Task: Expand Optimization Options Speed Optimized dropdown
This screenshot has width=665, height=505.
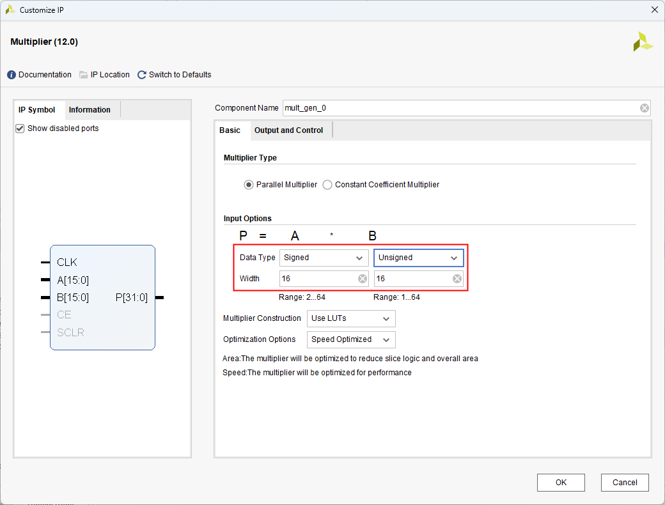Action: click(351, 339)
